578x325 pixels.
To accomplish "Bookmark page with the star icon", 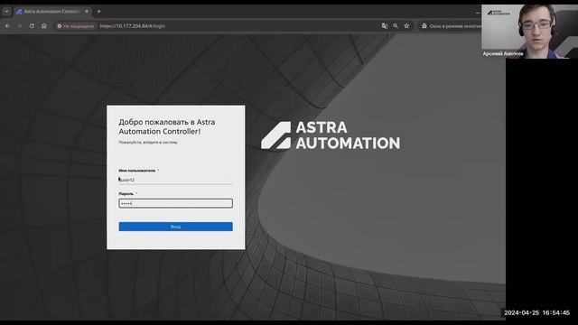I will coord(406,26).
